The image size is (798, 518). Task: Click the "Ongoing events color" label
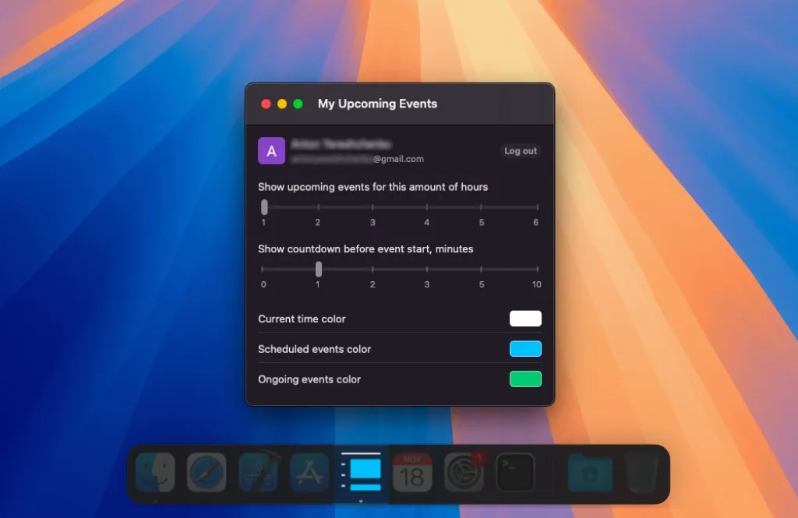click(x=309, y=379)
